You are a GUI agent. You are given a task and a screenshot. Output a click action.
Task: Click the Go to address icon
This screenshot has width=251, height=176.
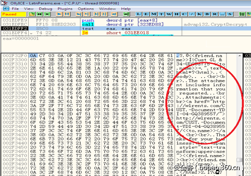point(127,14)
